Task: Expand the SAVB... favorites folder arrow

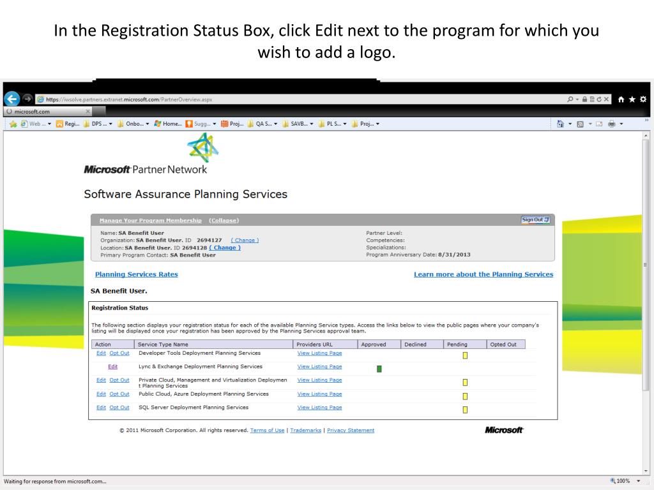Action: coord(312,124)
